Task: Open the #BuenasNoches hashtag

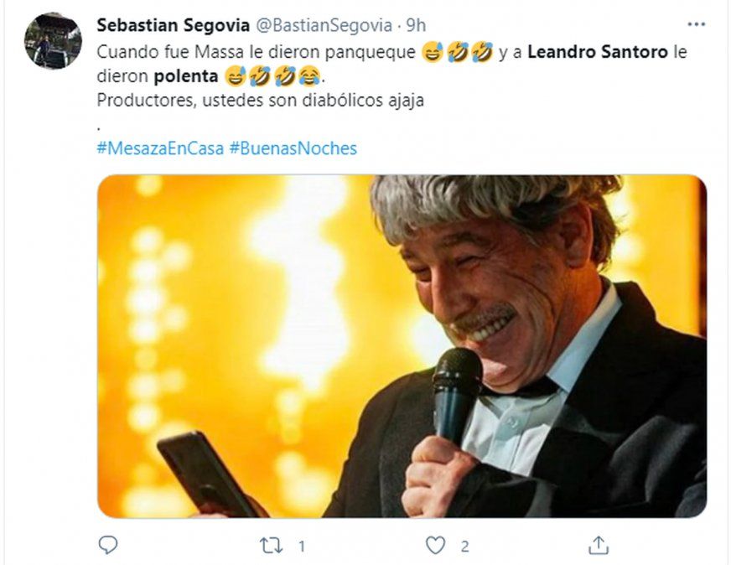Action: [x=295, y=148]
